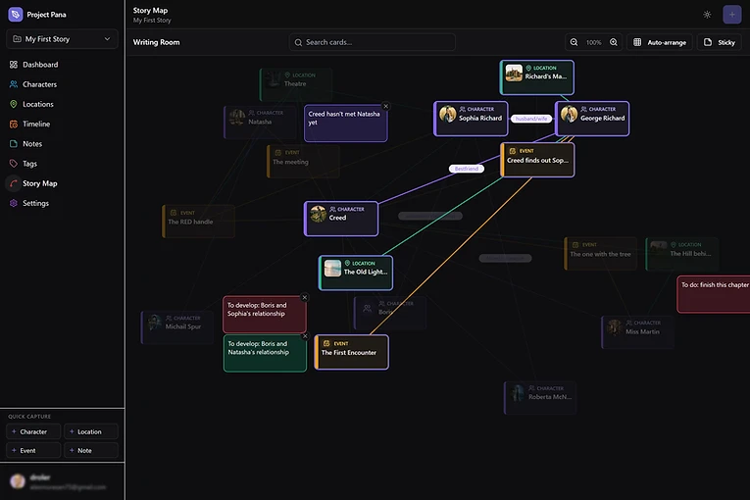750x500 pixels.
Task: Click the Theatre location card
Action: pos(296,84)
